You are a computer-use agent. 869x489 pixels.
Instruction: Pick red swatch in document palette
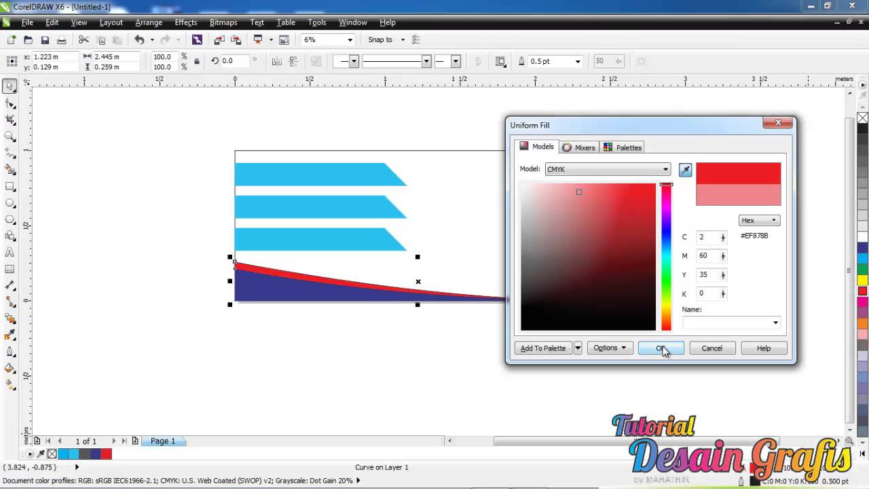(106, 454)
